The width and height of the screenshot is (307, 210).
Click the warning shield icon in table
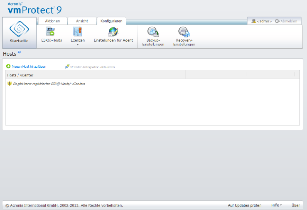(10, 84)
